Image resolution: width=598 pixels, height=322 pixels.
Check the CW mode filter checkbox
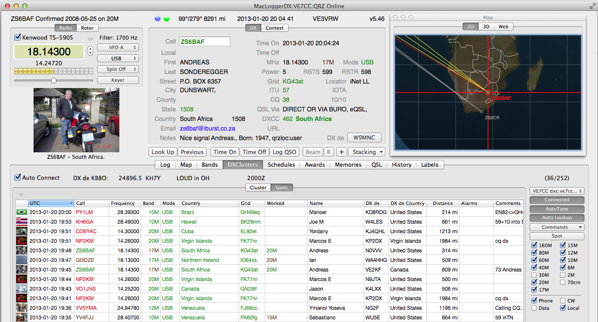click(563, 301)
